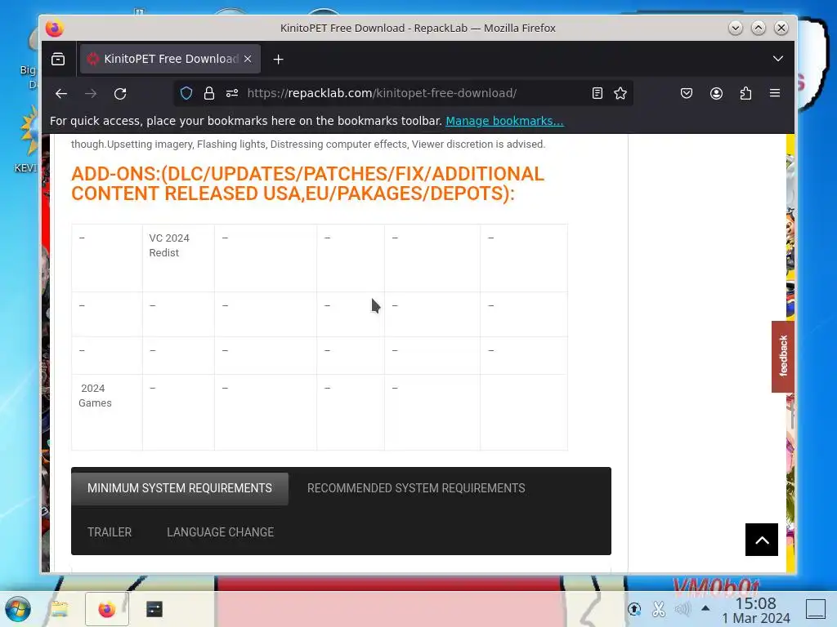Image resolution: width=837 pixels, height=627 pixels.
Task: Click the red feedback side button
Action: 783,356
